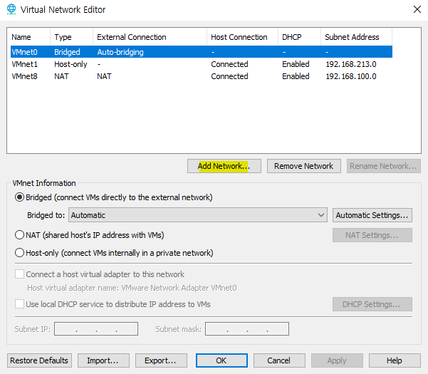This screenshot has height=374, width=428.
Task: Click the Host-only type cell
Action: click(x=71, y=64)
